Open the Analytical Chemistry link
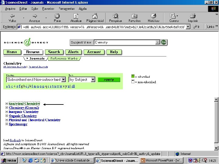The image size is (219, 164). pos(24,104)
